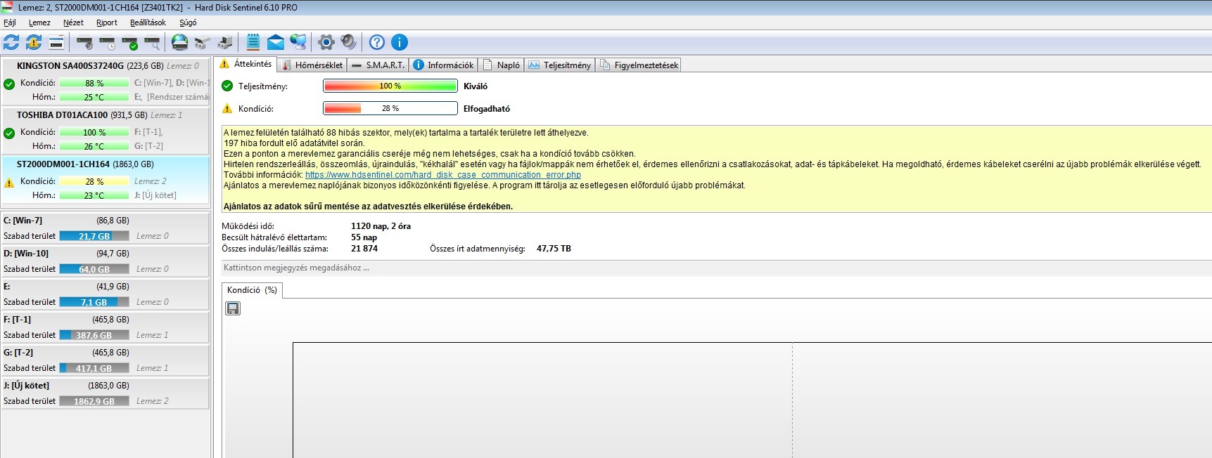Click the '1120 nap, 2 óra' operating time value
This screenshot has width=1212, height=458.
381,226
